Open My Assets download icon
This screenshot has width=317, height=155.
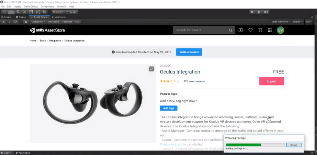pyautogui.click(x=240, y=30)
